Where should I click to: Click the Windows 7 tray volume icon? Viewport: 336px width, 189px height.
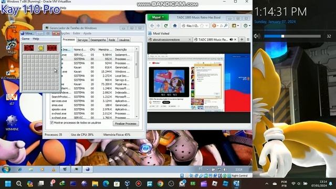(225, 170)
